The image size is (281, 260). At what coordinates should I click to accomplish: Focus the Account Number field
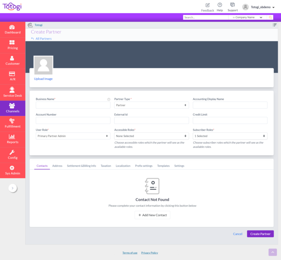pyautogui.click(x=73, y=121)
